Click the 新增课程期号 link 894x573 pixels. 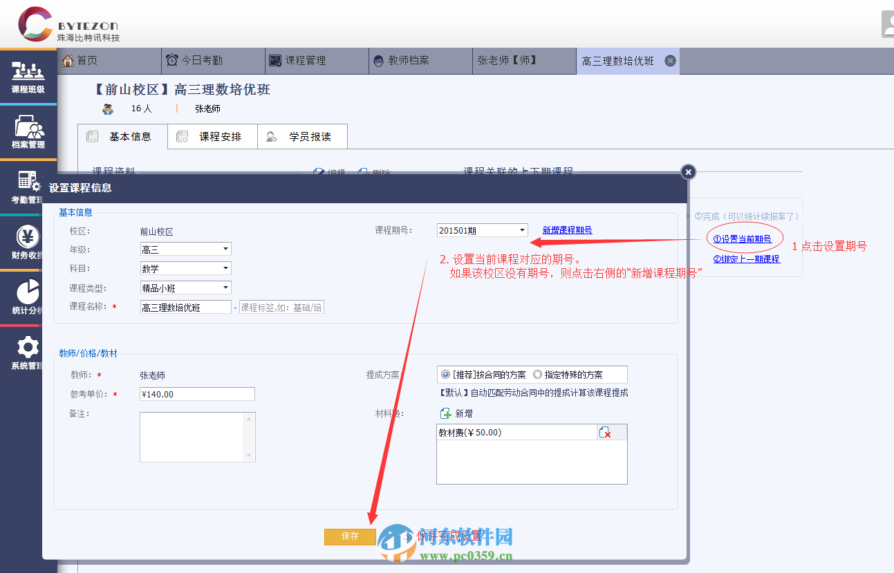[567, 230]
